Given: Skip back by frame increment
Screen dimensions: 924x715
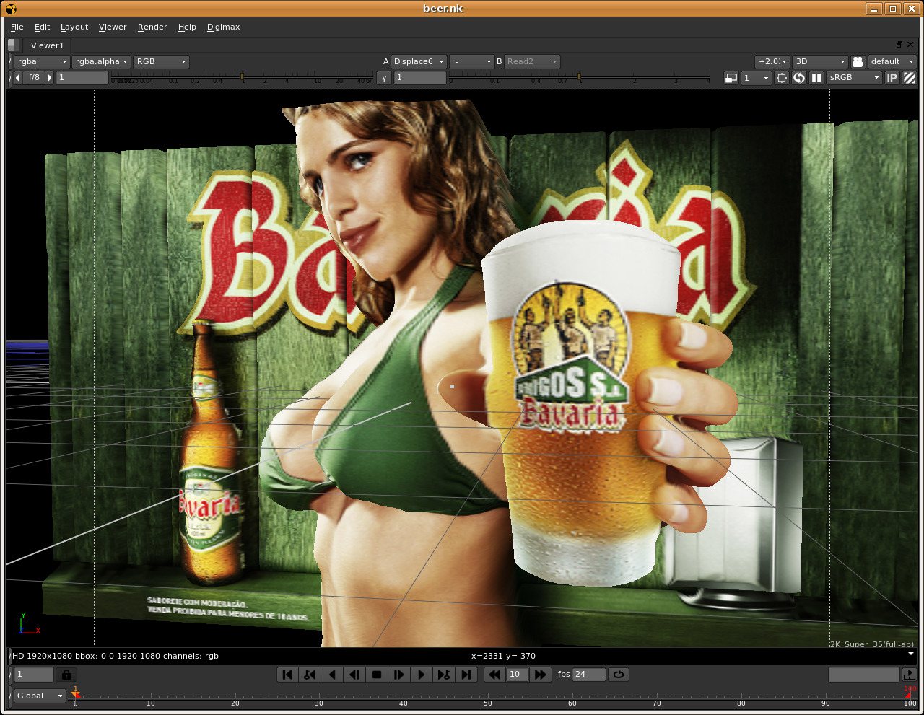Looking at the screenshot, I should (x=494, y=675).
